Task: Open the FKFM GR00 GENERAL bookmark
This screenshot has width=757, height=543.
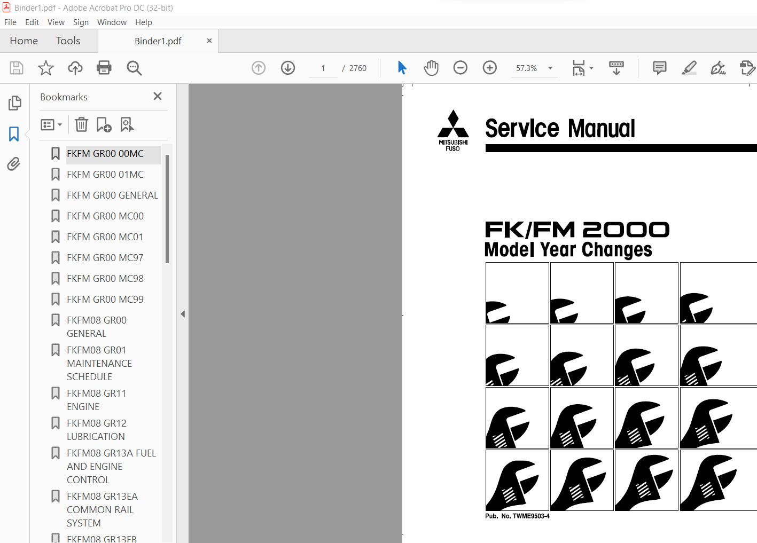Action: [x=112, y=195]
